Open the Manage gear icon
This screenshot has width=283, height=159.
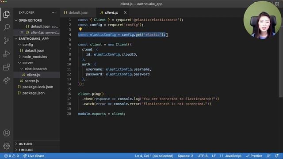click(x=7, y=146)
